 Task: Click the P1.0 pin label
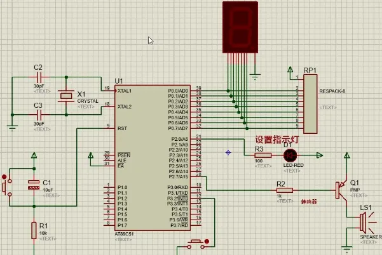122,187
